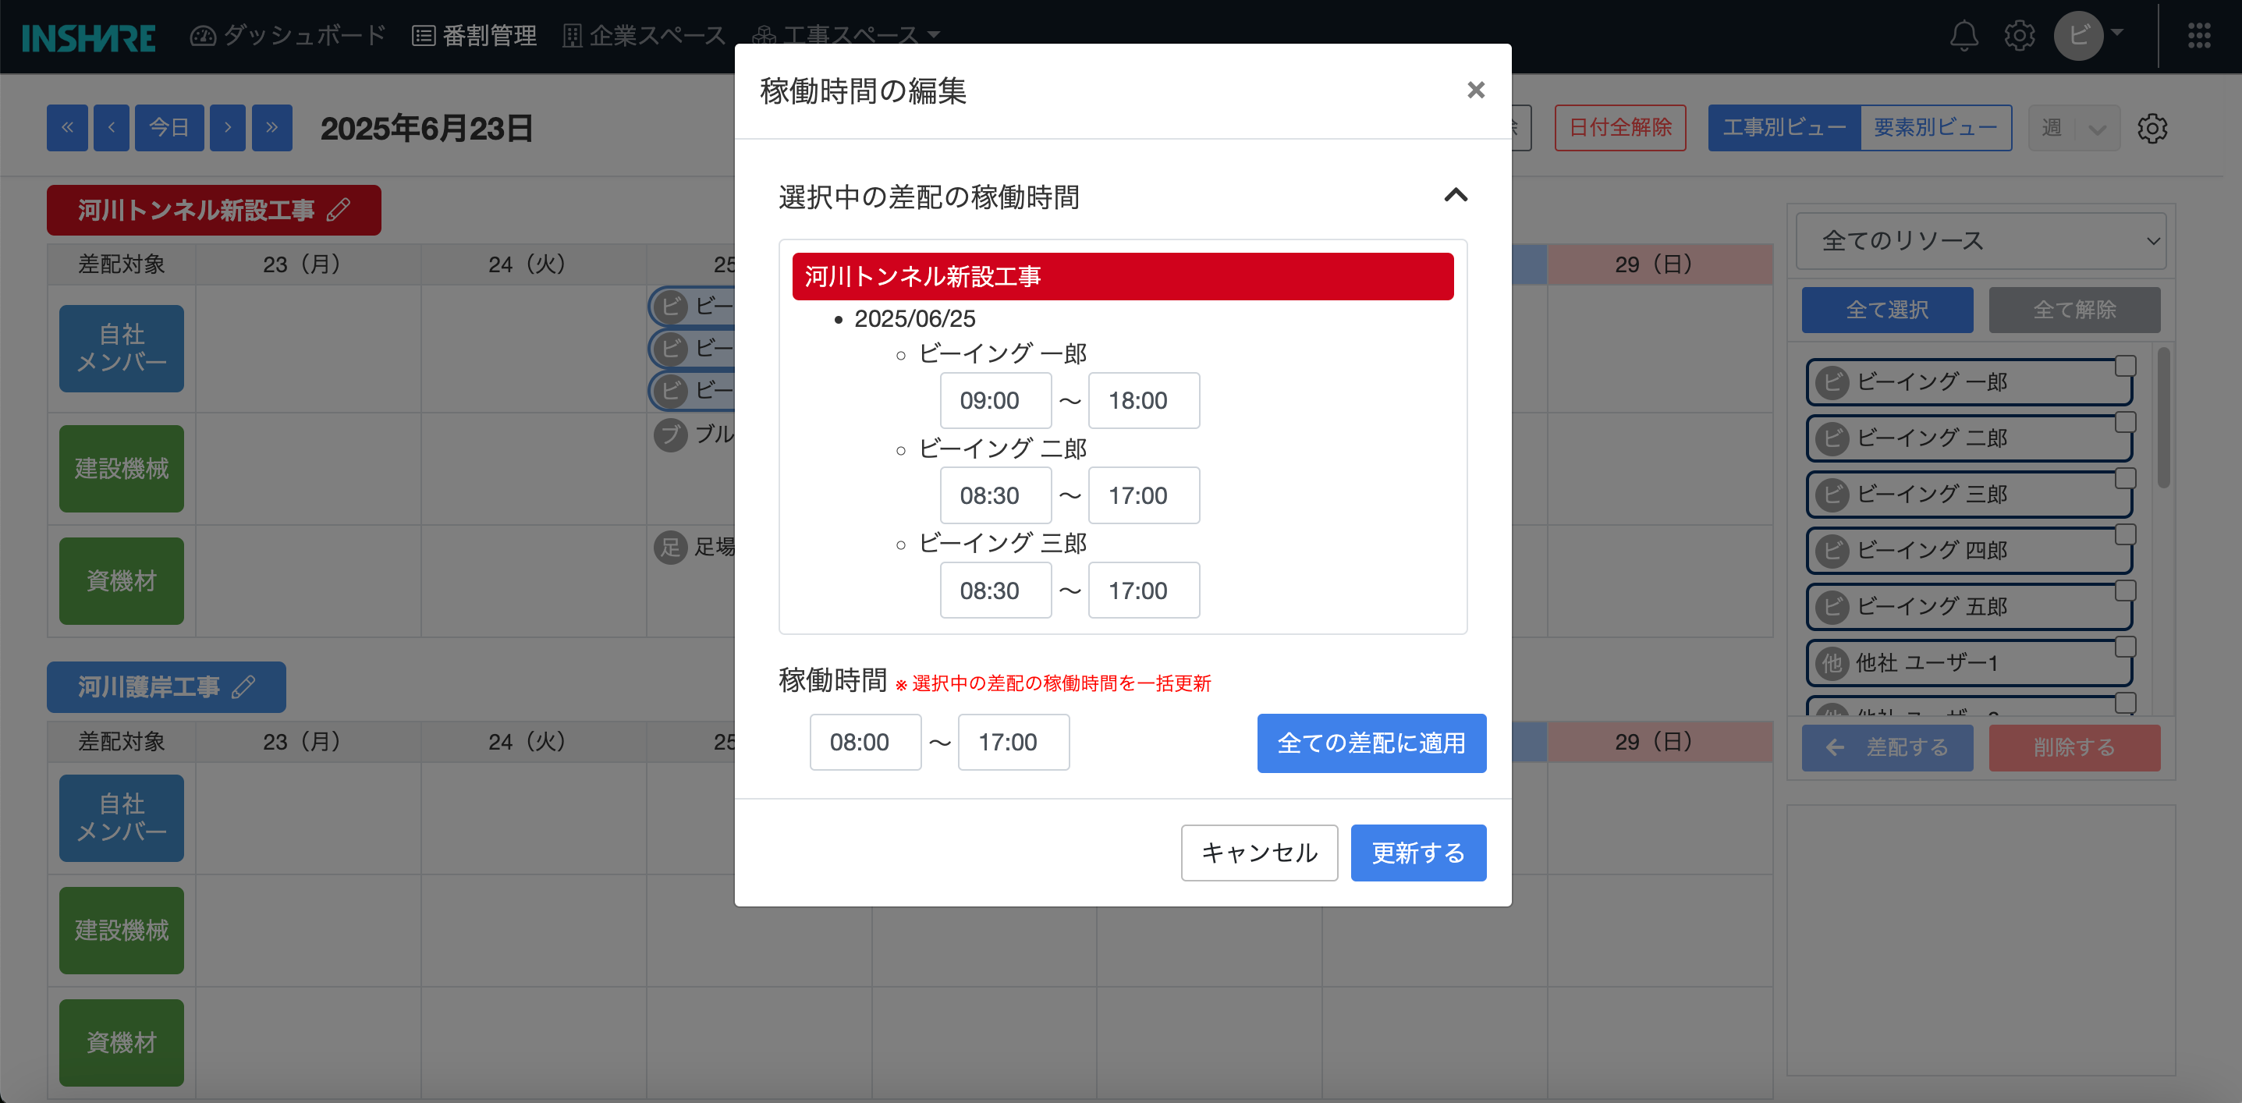
Task: Edit ビーイング 二郎 end time 17:00
Action: tap(1144, 495)
